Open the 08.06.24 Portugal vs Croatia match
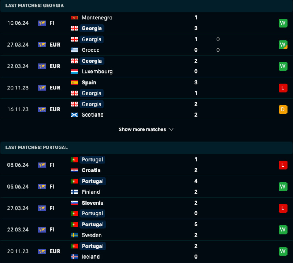 point(146,165)
